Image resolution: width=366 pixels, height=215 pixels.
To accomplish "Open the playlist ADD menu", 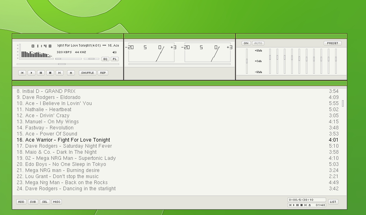I will (x=21, y=202).
